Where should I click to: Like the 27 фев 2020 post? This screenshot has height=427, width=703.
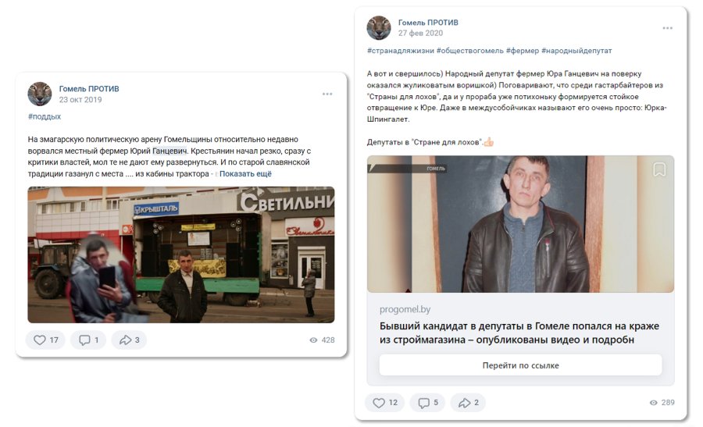coord(384,402)
